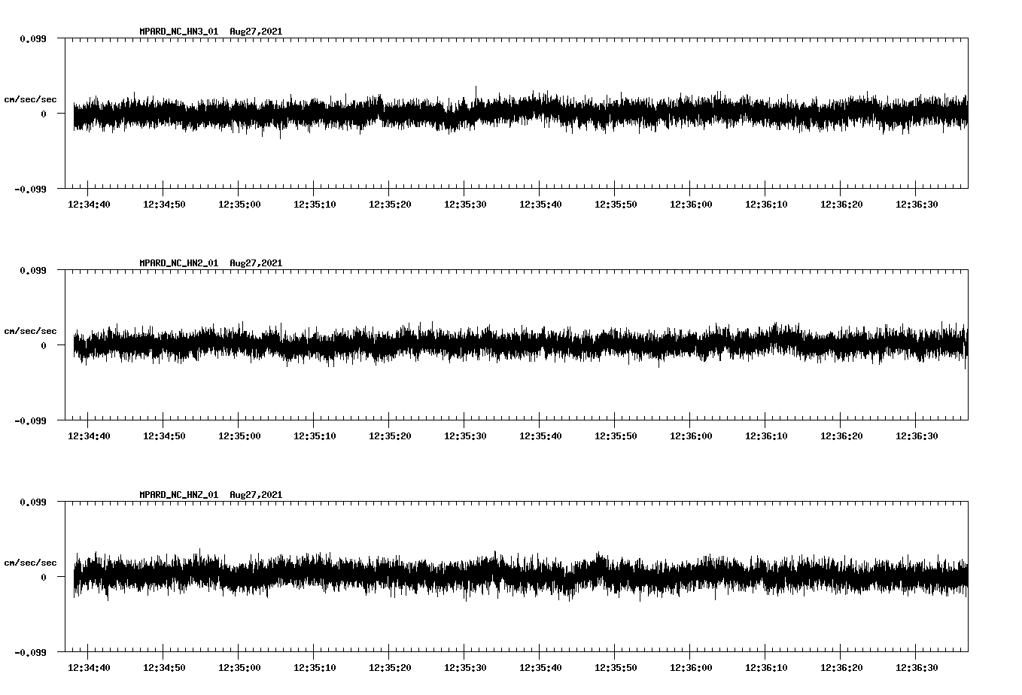
Task: Click 12:34:50 label under HN2 chart
Action: click(x=164, y=436)
